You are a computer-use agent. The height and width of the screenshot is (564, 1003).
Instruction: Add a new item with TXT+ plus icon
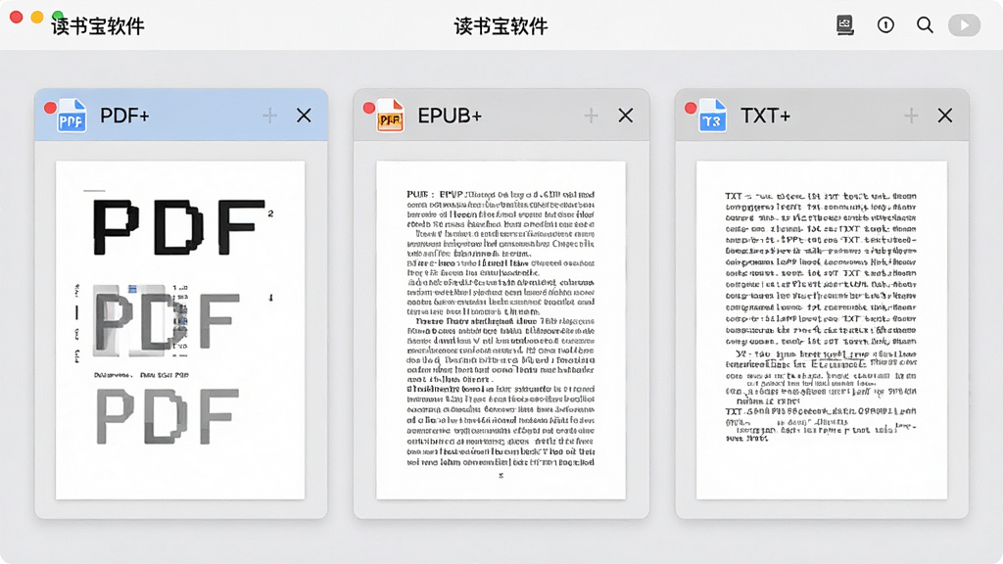[x=911, y=116]
